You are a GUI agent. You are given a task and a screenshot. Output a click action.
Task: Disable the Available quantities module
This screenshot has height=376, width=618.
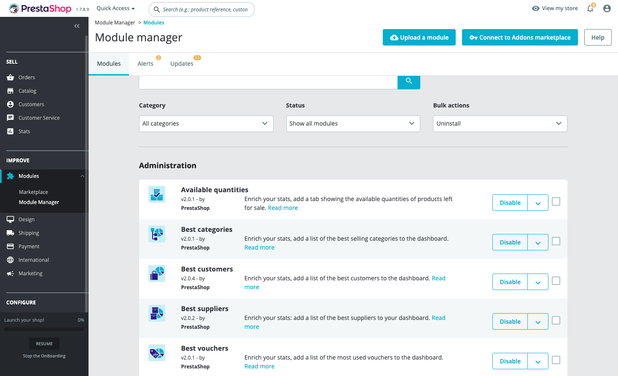pos(510,203)
